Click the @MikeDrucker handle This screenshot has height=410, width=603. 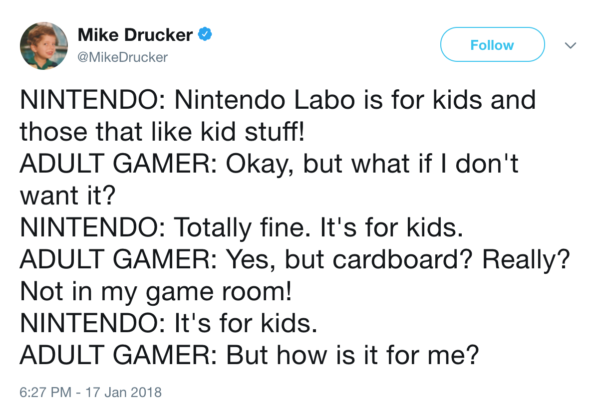(x=123, y=57)
